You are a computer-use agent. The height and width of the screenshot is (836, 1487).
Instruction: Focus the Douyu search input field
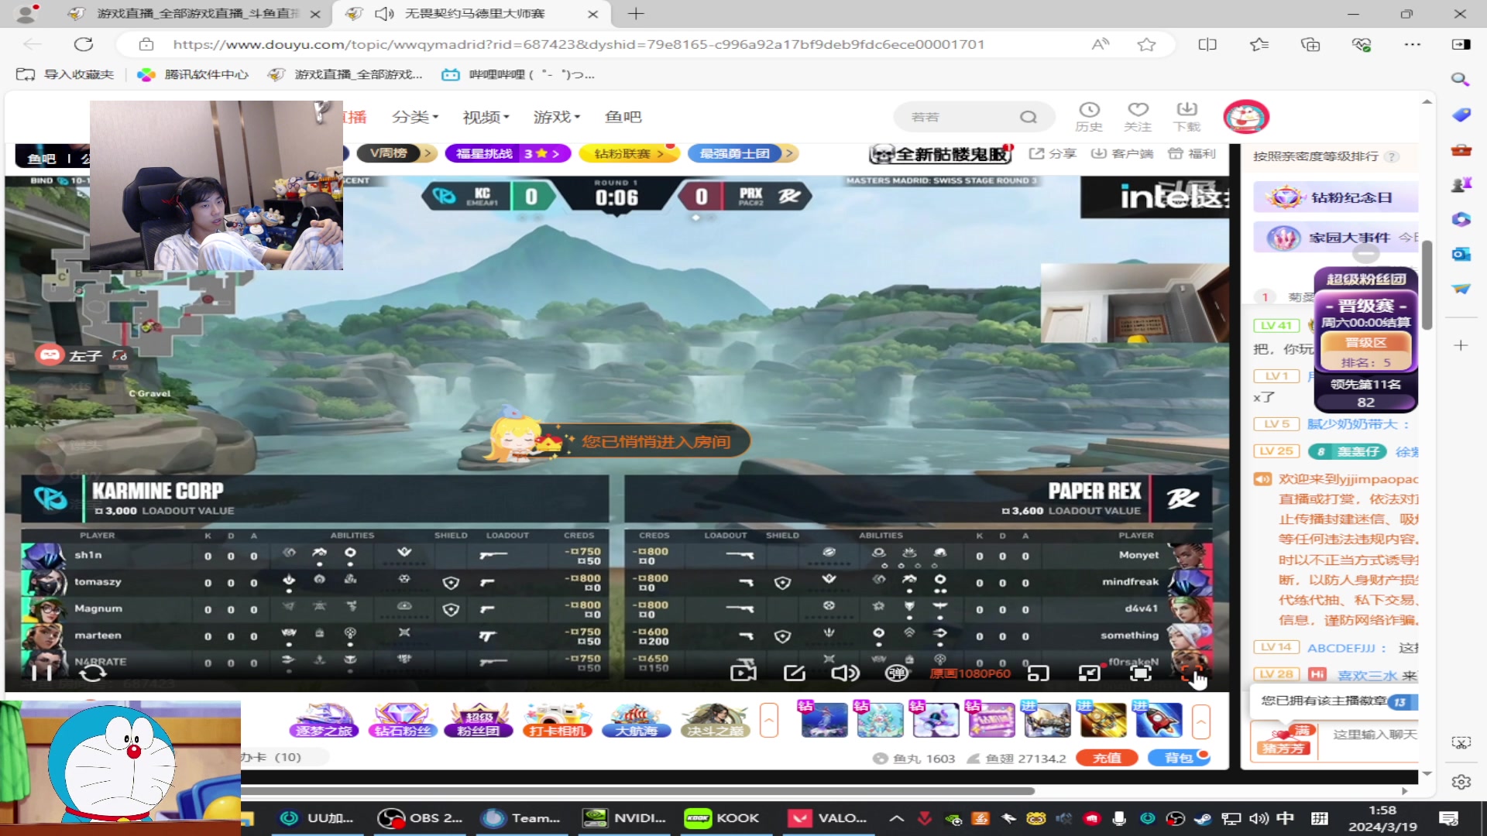point(960,117)
